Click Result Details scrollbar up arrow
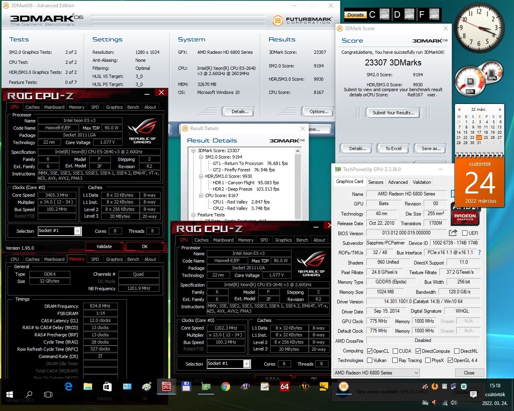Screen dimensions: 514x411 (x=298, y=151)
